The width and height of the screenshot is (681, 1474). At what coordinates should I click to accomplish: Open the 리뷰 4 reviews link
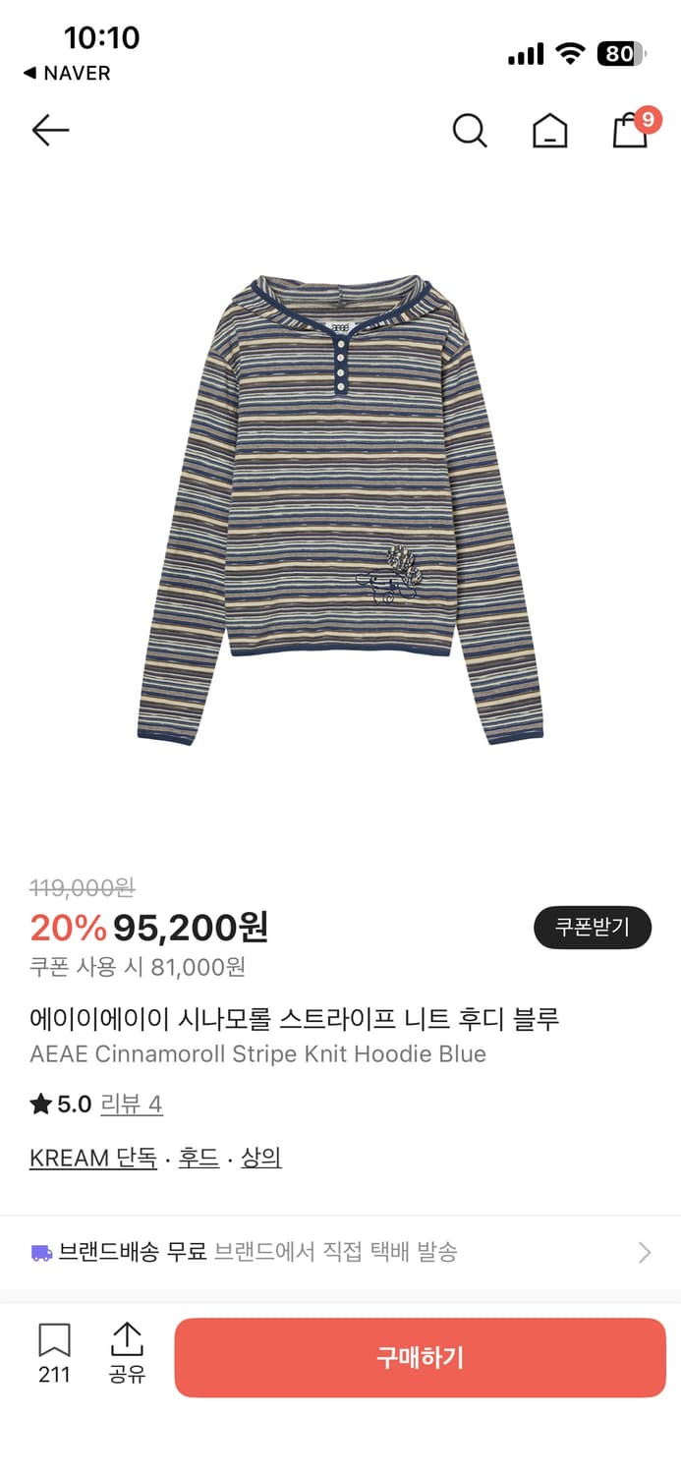[x=133, y=1104]
